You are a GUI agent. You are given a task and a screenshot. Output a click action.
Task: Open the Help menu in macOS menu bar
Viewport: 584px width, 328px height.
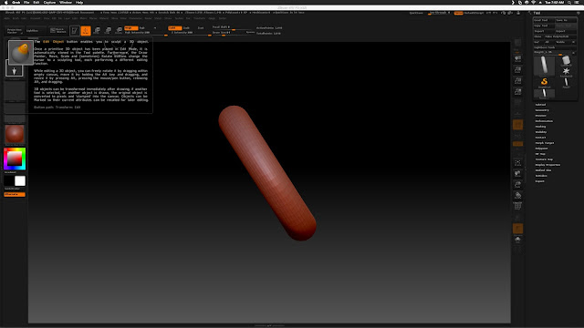point(79,2)
